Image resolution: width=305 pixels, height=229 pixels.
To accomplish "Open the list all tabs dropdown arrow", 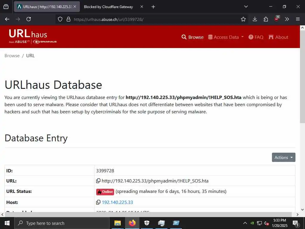I will click(x=246, y=7).
